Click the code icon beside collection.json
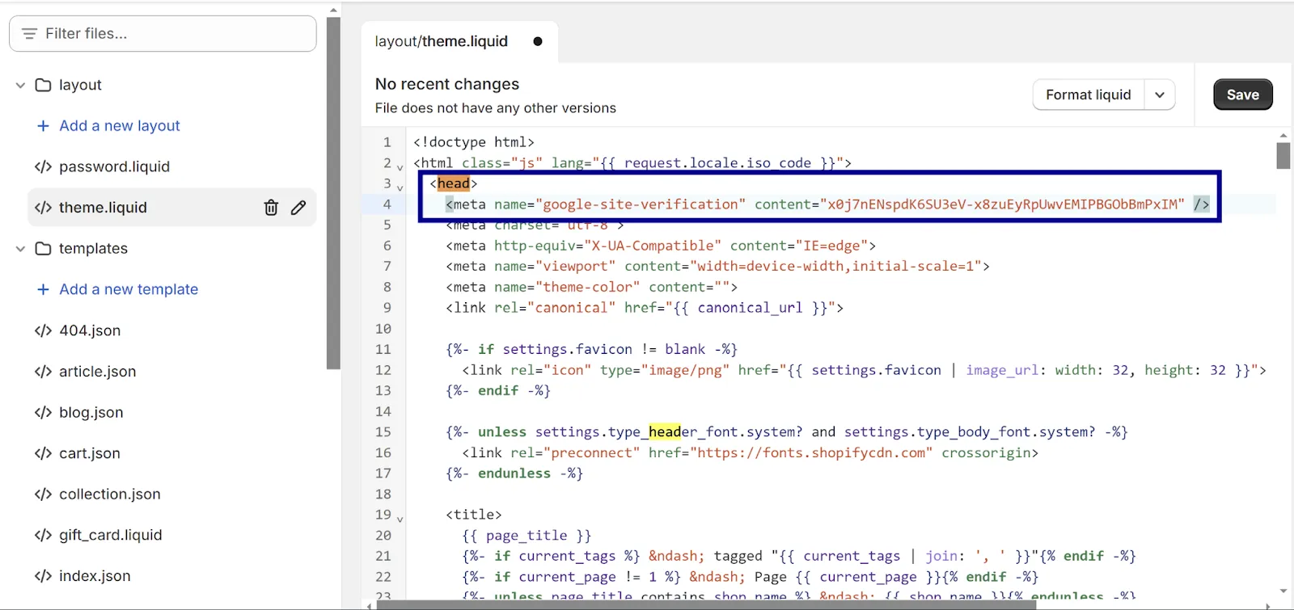 [43, 494]
